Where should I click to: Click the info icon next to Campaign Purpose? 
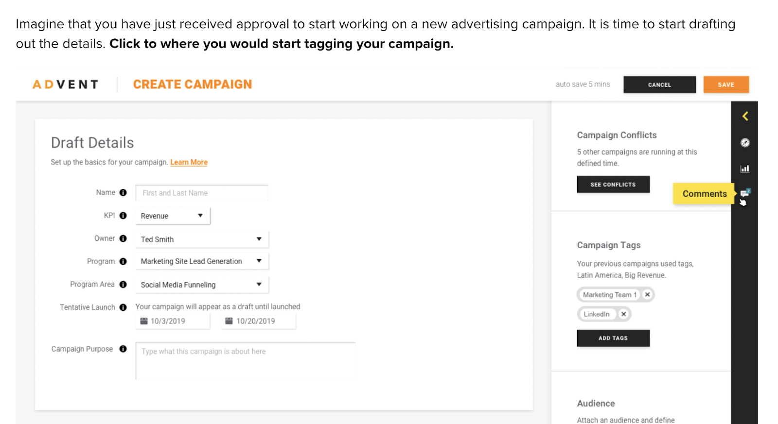(x=123, y=349)
